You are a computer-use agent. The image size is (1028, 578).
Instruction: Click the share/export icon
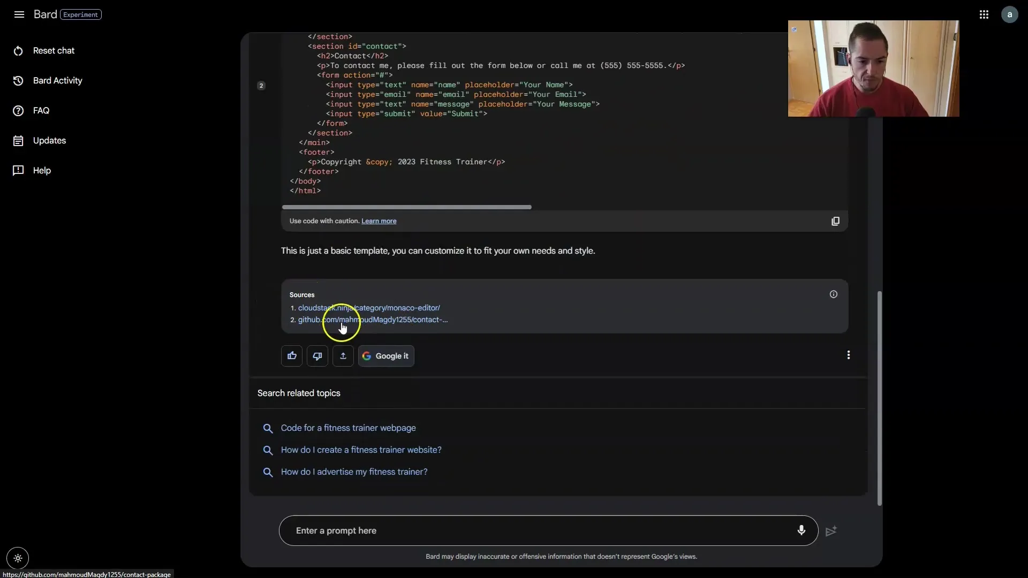[343, 356]
